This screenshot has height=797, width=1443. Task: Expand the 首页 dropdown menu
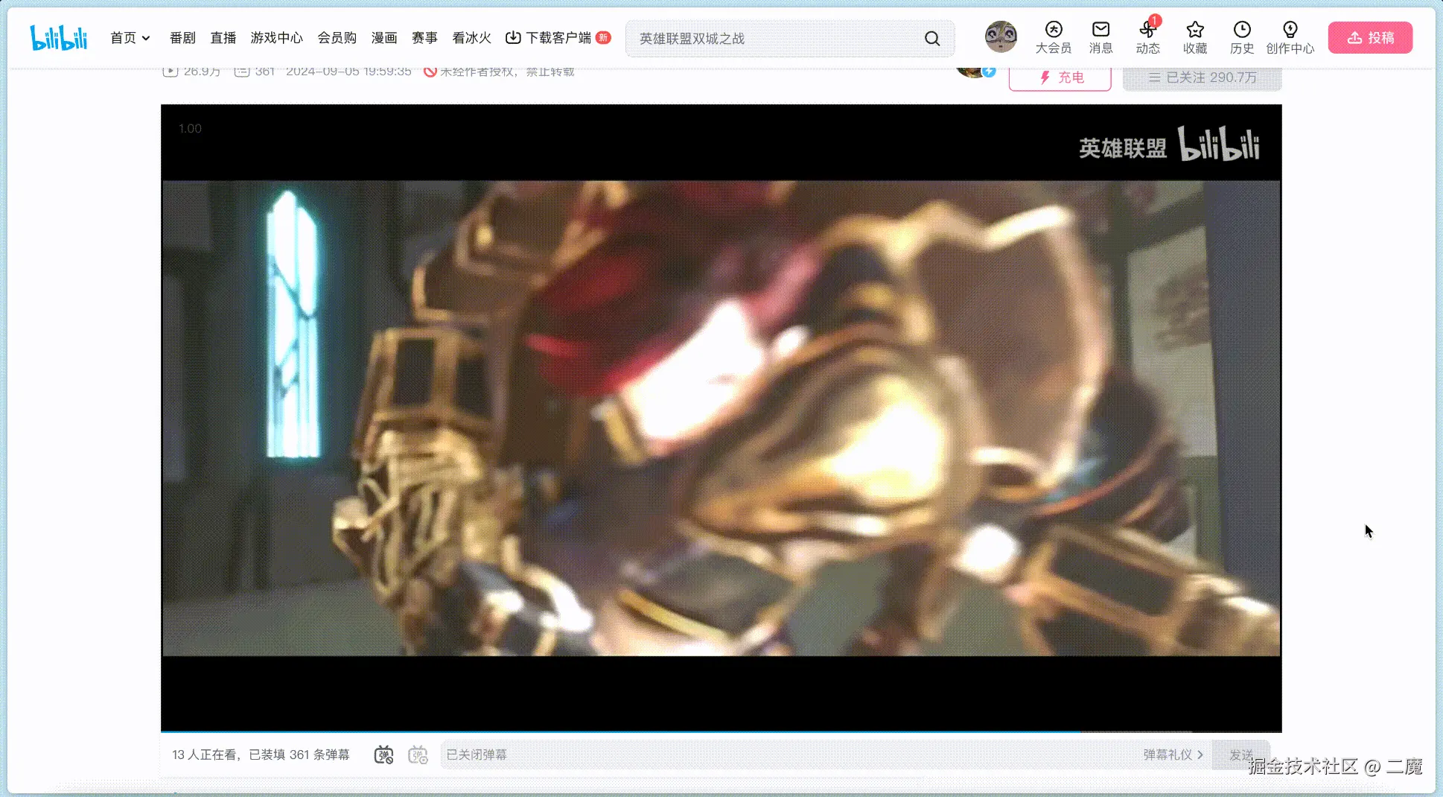130,38
